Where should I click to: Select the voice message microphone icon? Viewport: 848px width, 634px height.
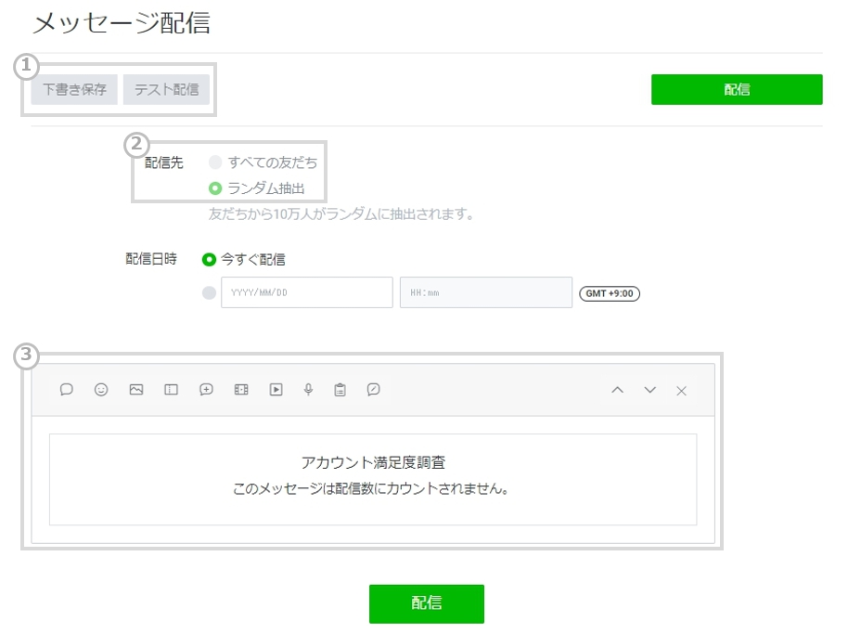pos(309,390)
